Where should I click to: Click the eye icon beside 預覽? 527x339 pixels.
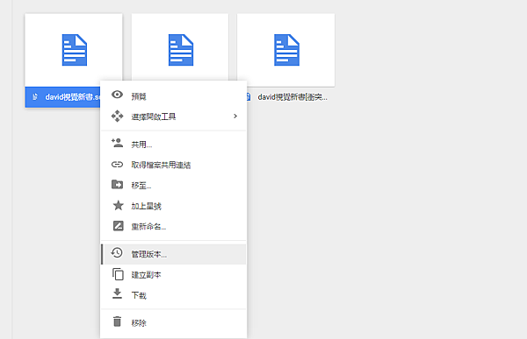(x=117, y=95)
